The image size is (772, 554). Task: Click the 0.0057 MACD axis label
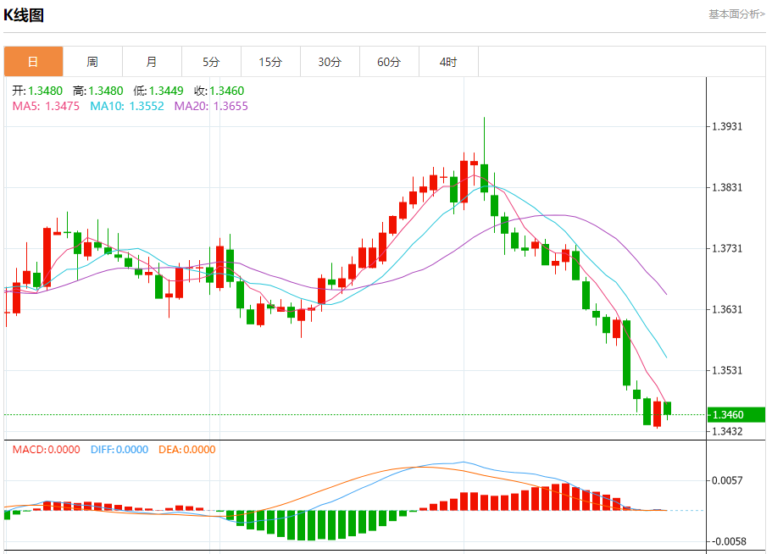[x=727, y=480]
